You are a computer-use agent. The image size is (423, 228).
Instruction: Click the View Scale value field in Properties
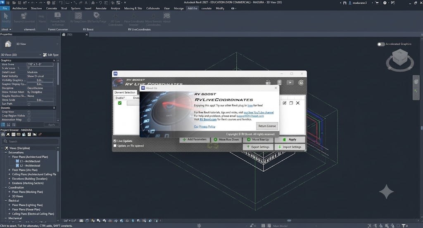[40, 65]
